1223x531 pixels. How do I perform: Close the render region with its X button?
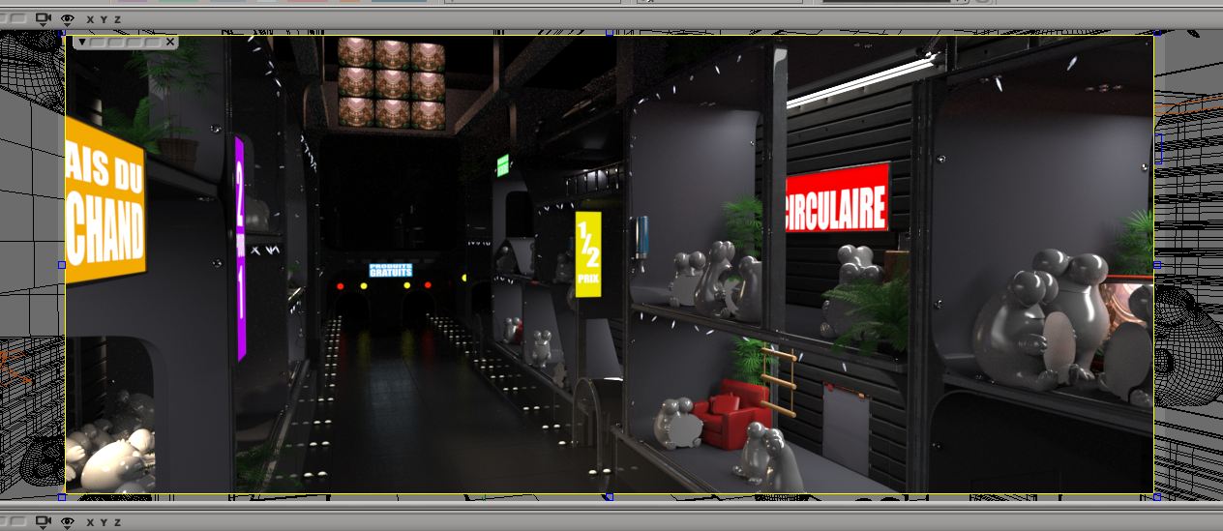point(170,42)
